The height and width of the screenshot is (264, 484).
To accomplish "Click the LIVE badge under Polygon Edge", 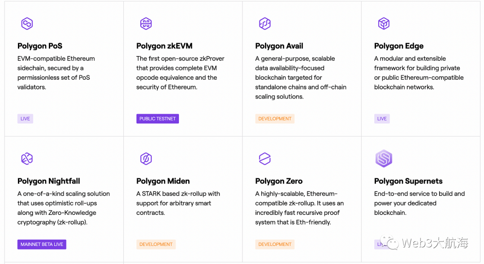I will point(382,119).
